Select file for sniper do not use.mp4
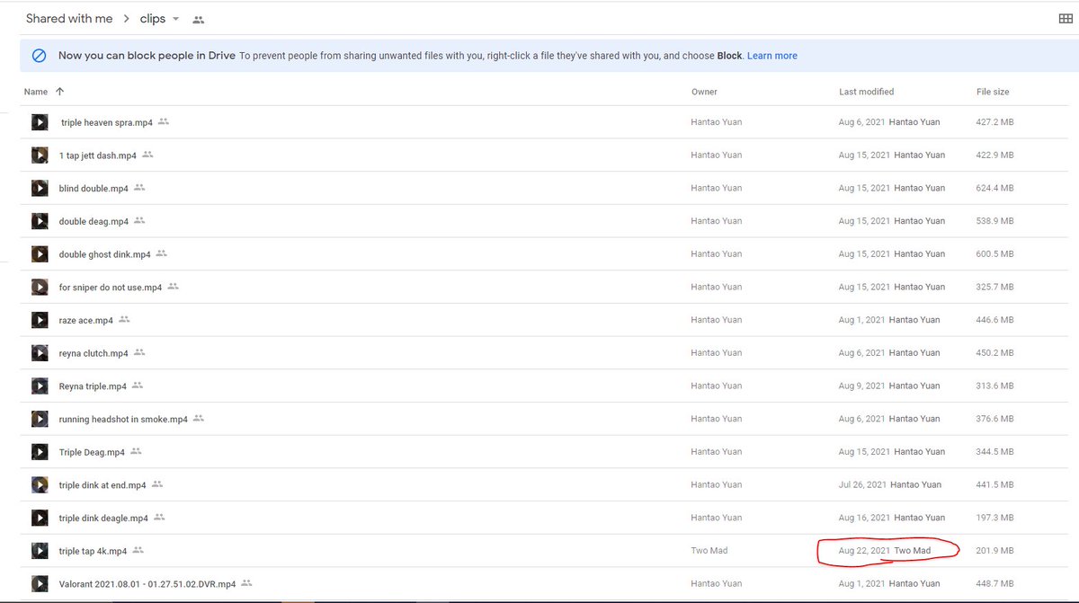Image resolution: width=1079 pixels, height=603 pixels. [x=110, y=288]
